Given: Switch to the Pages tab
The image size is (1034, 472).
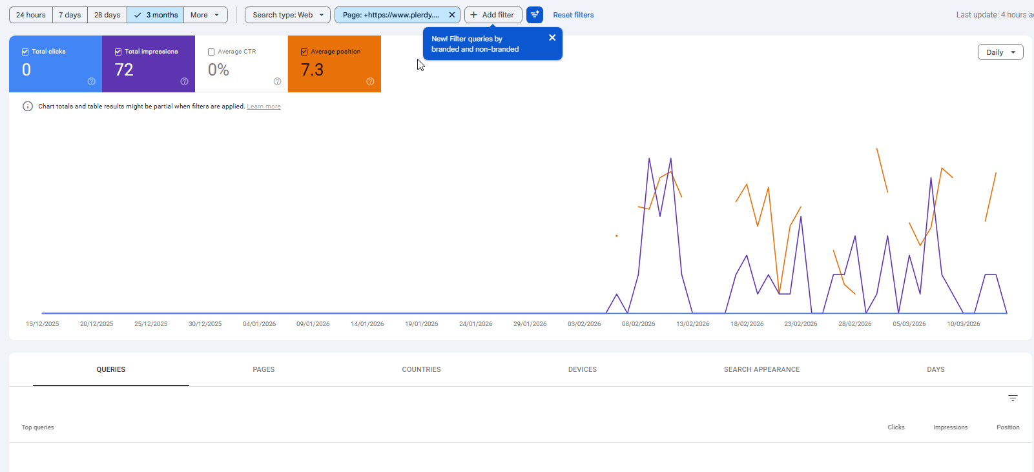Looking at the screenshot, I should pyautogui.click(x=264, y=369).
